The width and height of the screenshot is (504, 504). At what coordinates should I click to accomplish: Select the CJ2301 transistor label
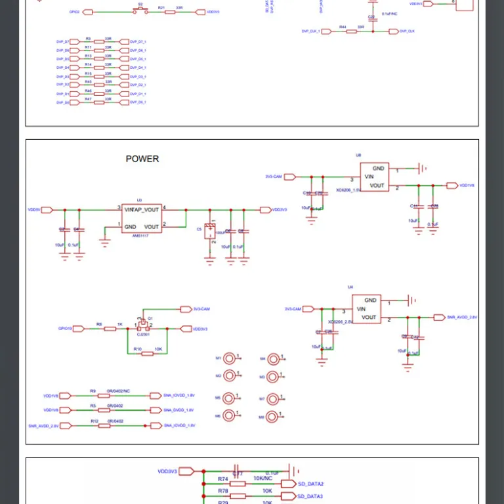tap(143, 335)
